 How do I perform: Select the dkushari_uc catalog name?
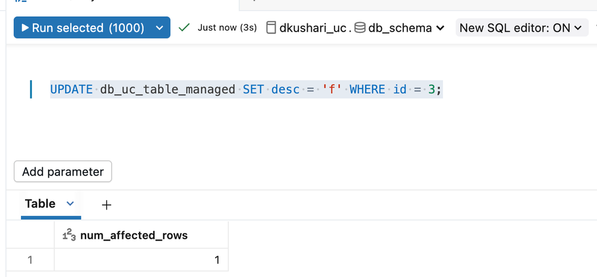click(312, 28)
